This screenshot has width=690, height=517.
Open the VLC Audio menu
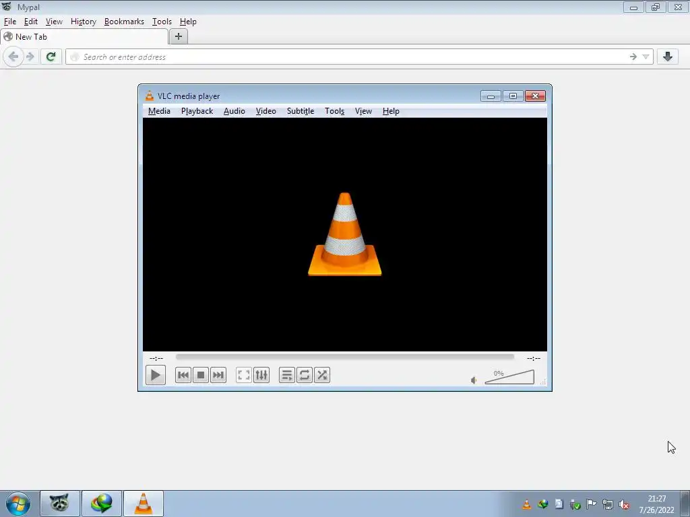pos(234,111)
